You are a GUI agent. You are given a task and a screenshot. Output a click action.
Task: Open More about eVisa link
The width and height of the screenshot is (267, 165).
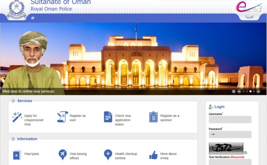pos(168,156)
